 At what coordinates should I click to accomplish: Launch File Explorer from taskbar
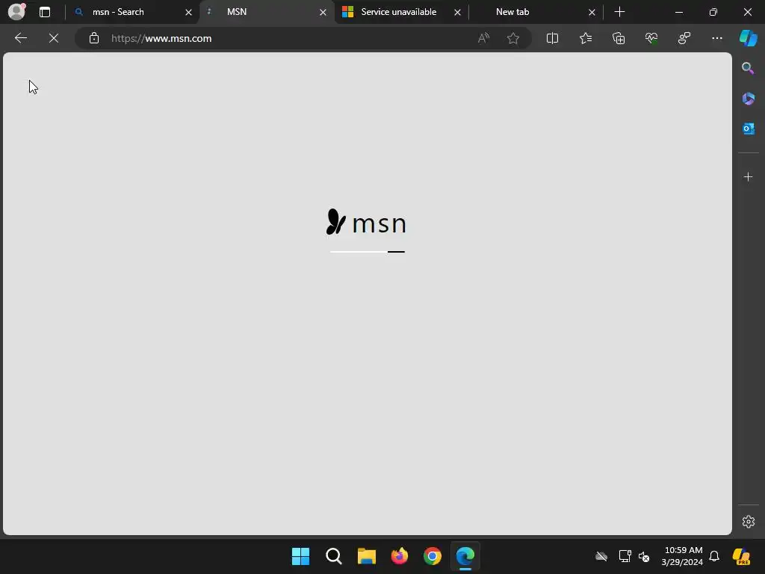click(366, 556)
